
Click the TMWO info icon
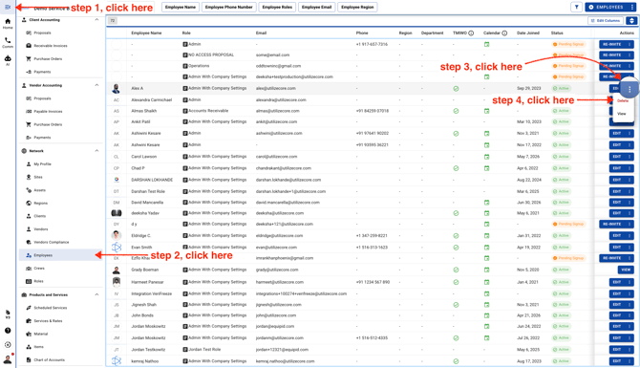pyautogui.click(x=471, y=33)
